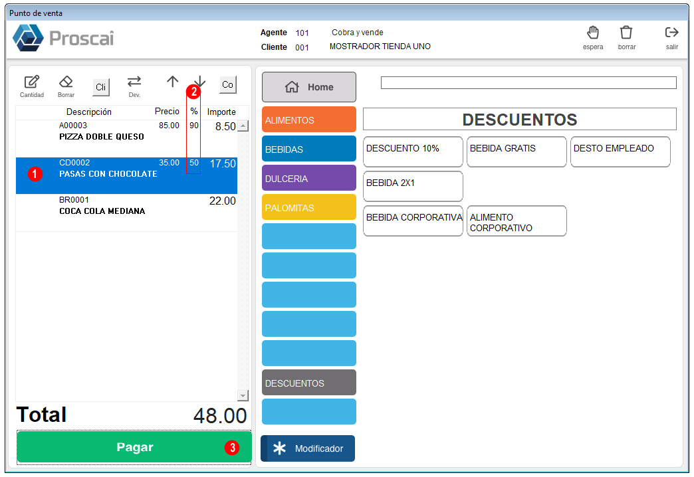The width and height of the screenshot is (694, 477).
Task: Open the Modificador button
Action: (x=308, y=448)
